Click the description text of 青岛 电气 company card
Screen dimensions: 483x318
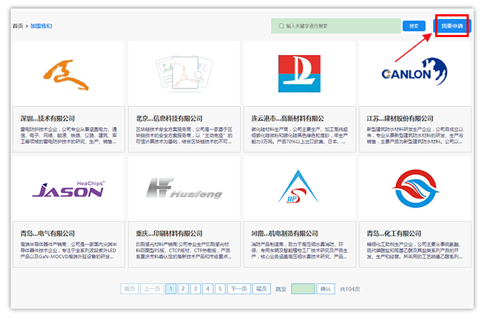68,250
